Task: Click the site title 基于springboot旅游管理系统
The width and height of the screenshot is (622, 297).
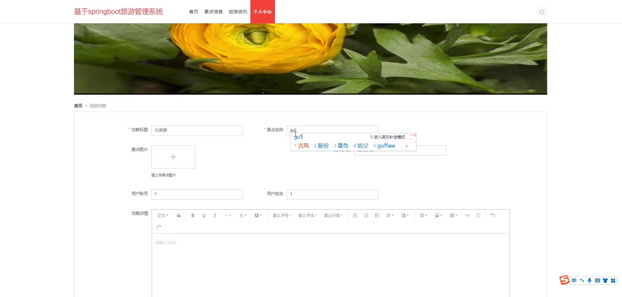Action: pos(118,12)
